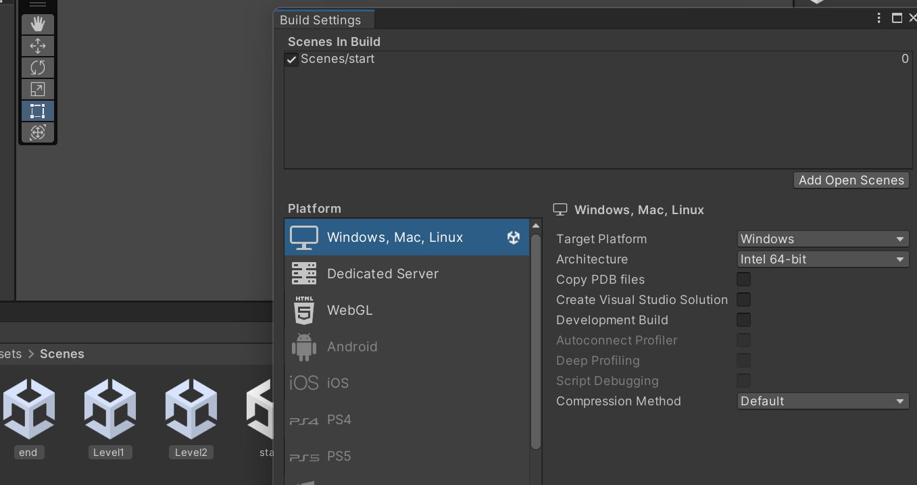The image size is (917, 485).
Task: Select the Move tool
Action: (38, 46)
